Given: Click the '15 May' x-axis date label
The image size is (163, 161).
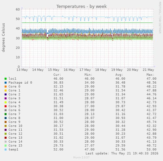Looking at the screenshot, I should [x=53, y=70].
